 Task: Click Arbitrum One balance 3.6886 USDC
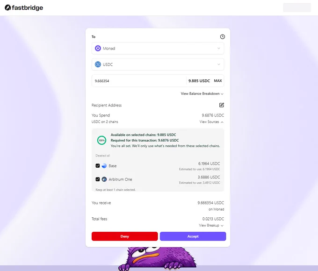coord(209,177)
